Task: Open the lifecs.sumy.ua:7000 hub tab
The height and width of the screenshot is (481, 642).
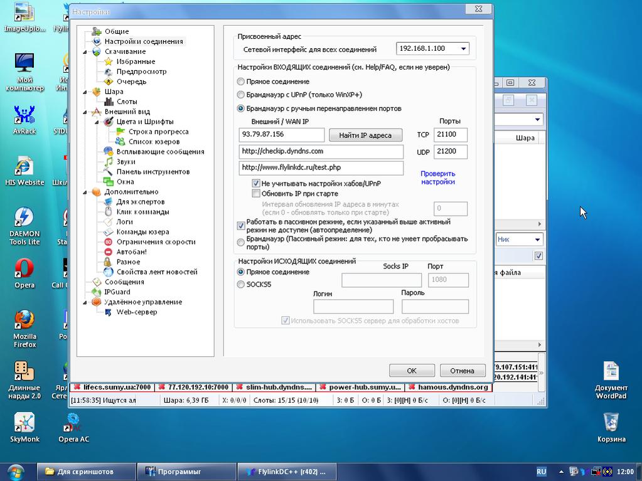Action: click(x=113, y=388)
